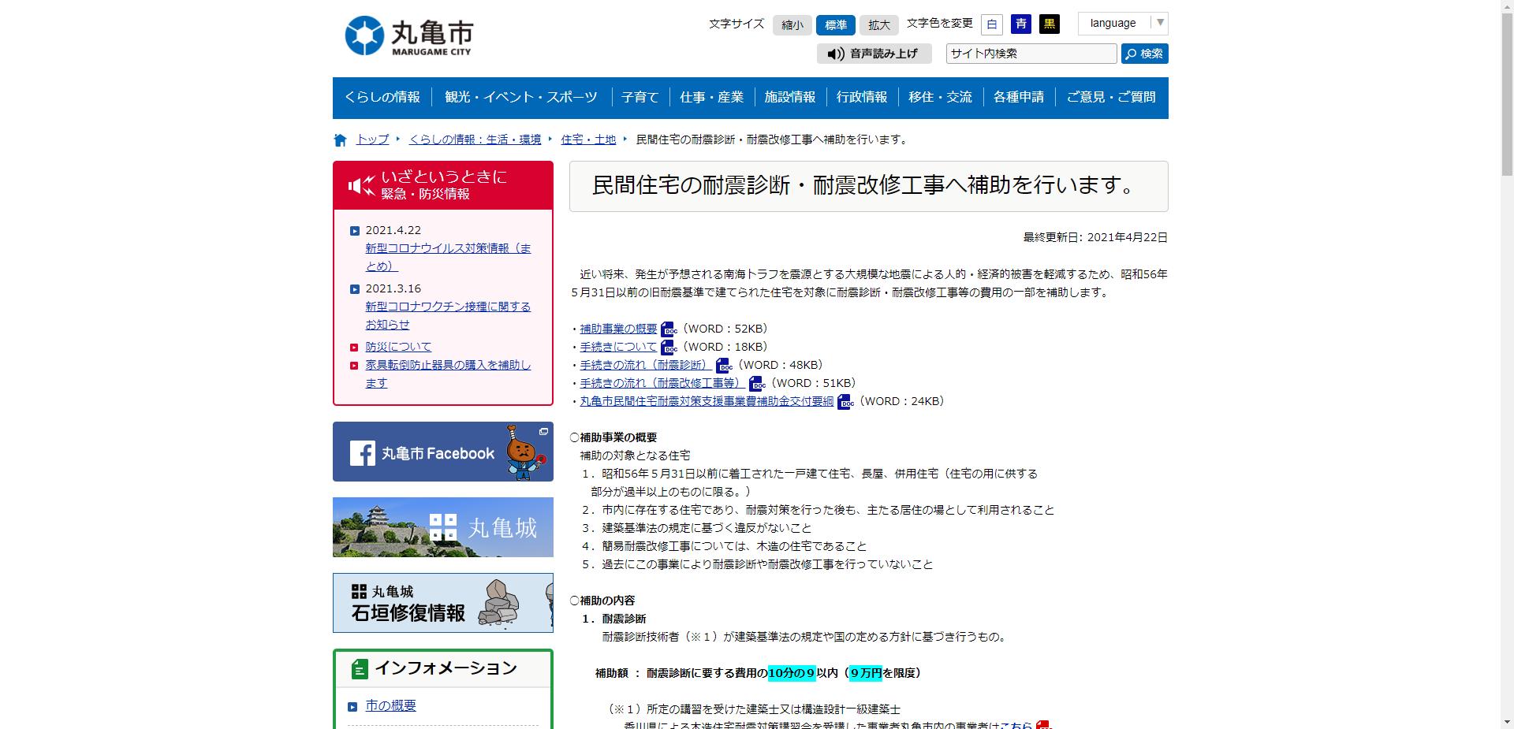
Task: Click the 新型コロナワクチン接種に関するお知らせ link
Action: (448, 307)
